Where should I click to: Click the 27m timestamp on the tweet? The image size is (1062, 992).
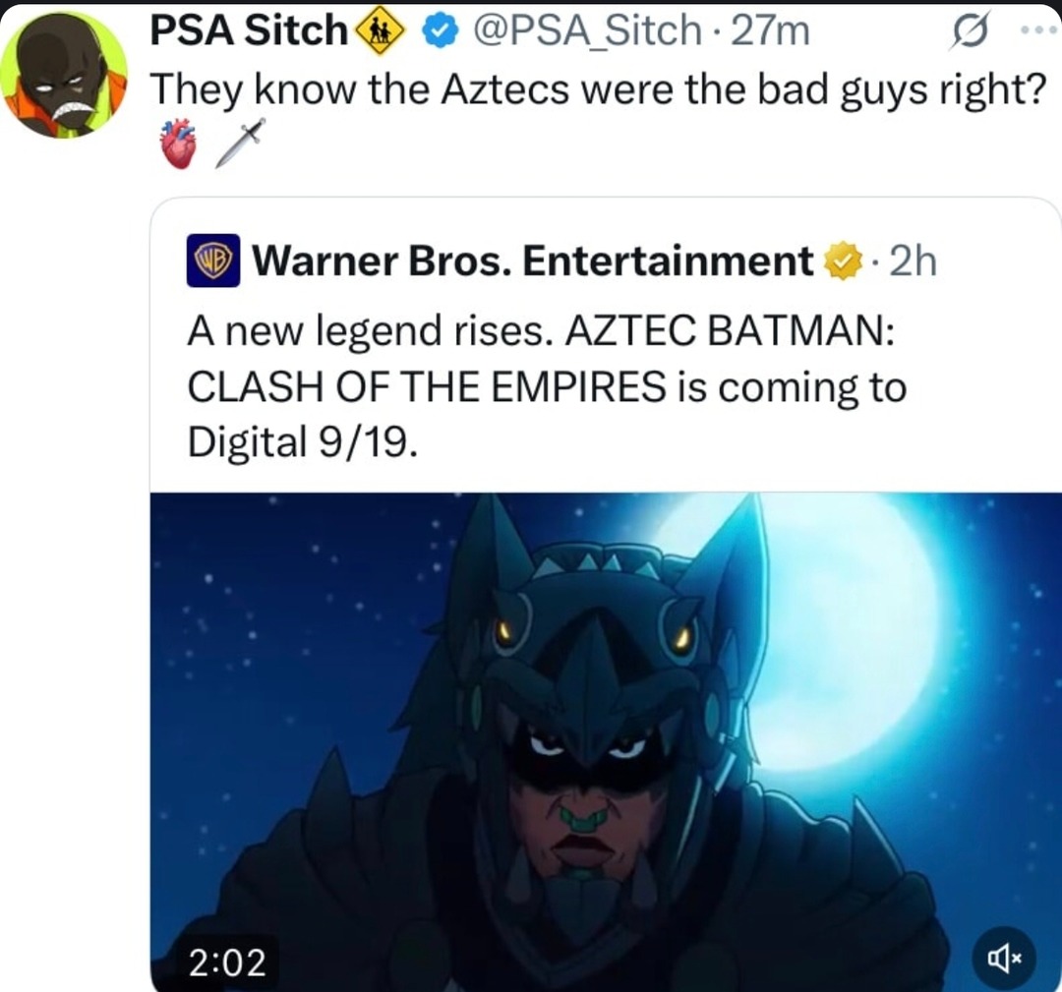click(771, 29)
